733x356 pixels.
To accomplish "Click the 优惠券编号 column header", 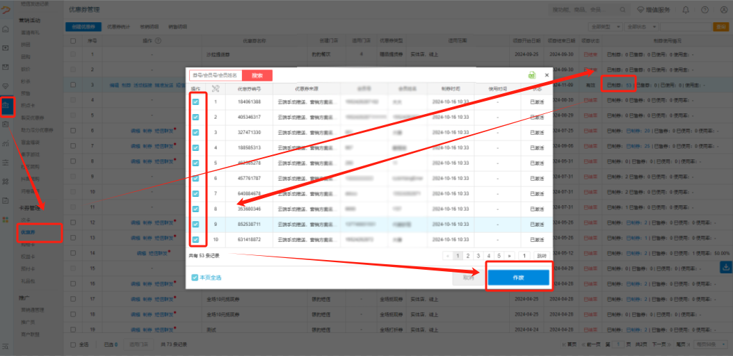I will click(x=249, y=88).
